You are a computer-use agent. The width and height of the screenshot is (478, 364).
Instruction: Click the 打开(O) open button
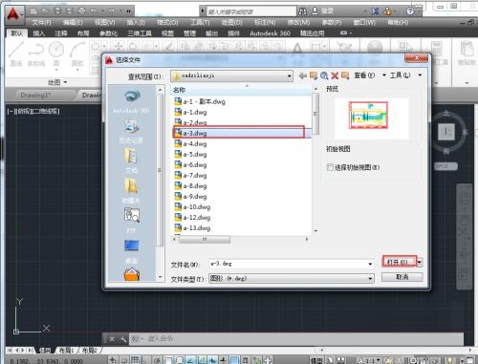click(400, 262)
